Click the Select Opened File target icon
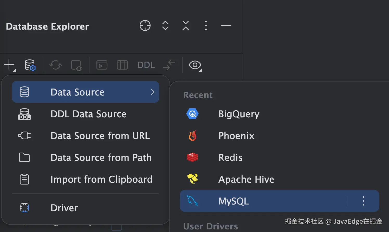389x232 pixels. click(x=145, y=25)
